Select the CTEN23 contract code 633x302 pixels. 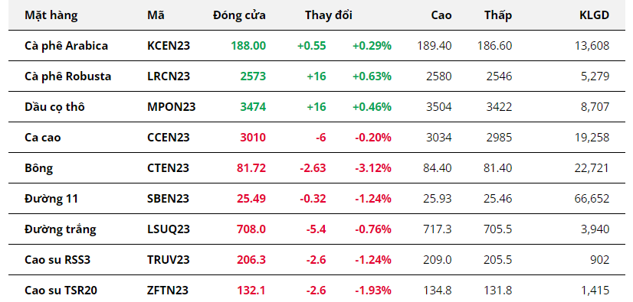pos(168,168)
